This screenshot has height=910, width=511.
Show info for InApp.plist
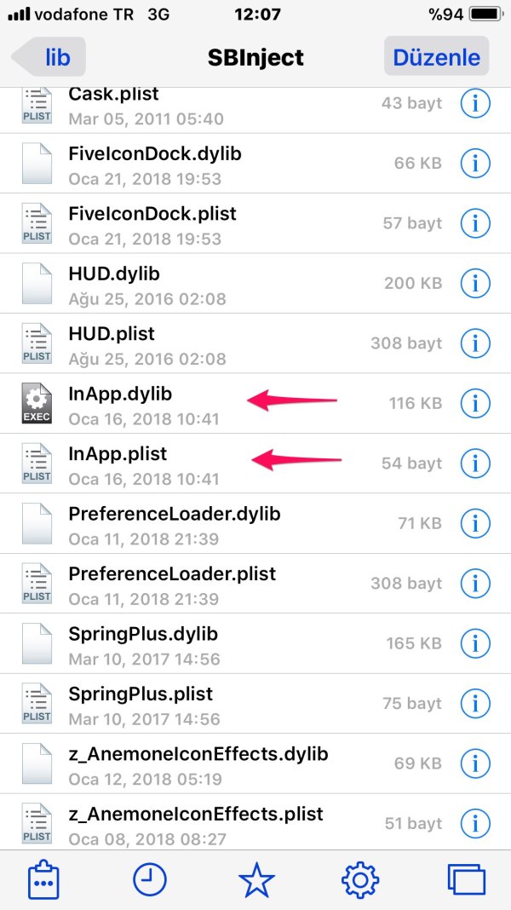[475, 464]
